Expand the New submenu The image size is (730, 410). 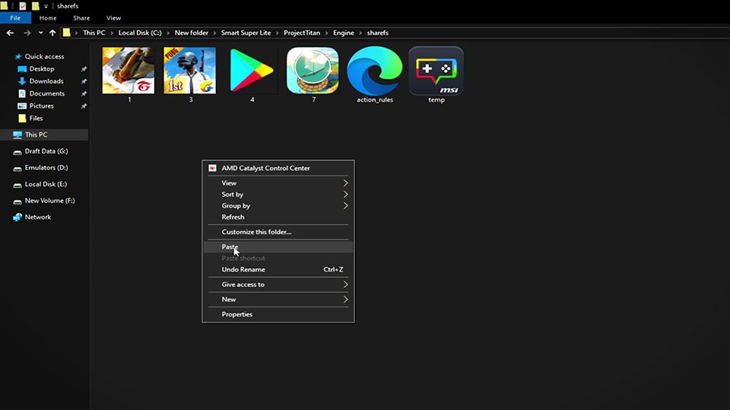click(x=278, y=299)
